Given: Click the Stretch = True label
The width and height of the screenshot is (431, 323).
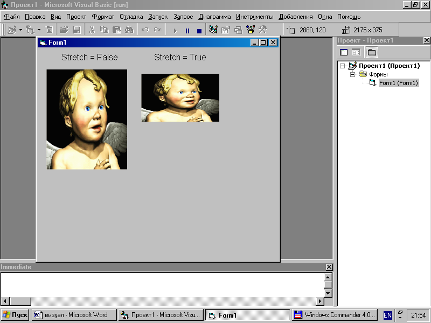Looking at the screenshot, I should pyautogui.click(x=180, y=57).
